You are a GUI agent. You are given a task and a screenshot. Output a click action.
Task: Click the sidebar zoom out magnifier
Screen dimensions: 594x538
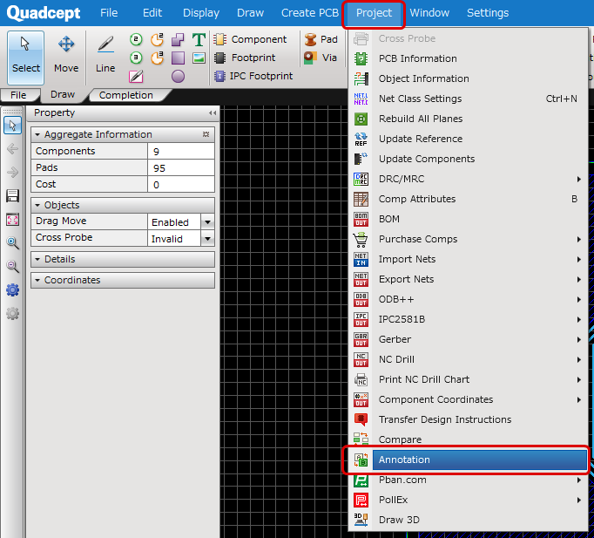[12, 266]
